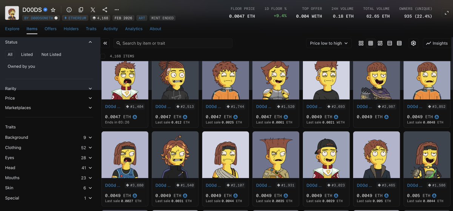The width and height of the screenshot is (453, 211).
Task: Open NFT image of item #3,465
Action: pos(376,155)
